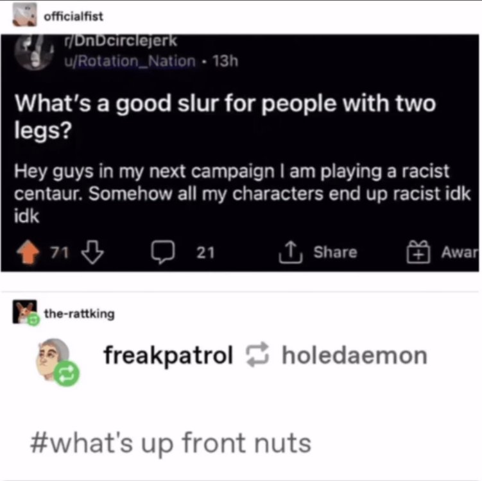Click the green reblog badge on the-rattking avatar

(x=34, y=321)
